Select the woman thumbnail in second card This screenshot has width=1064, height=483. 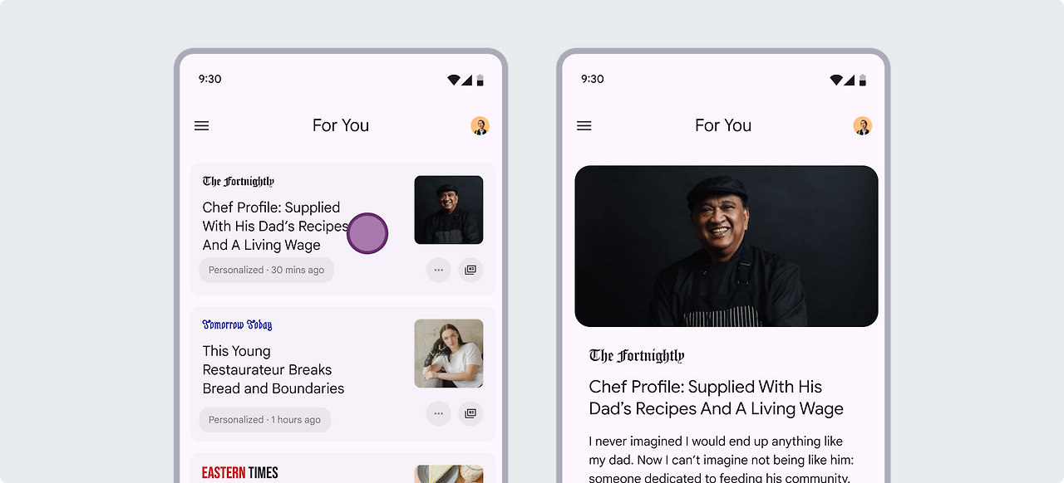(449, 354)
